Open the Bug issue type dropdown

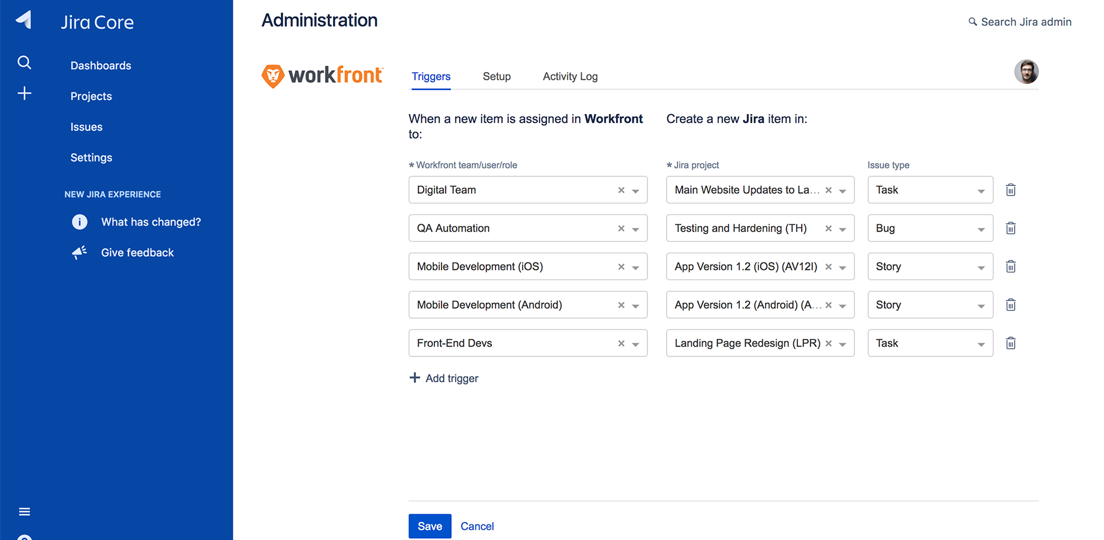(930, 228)
